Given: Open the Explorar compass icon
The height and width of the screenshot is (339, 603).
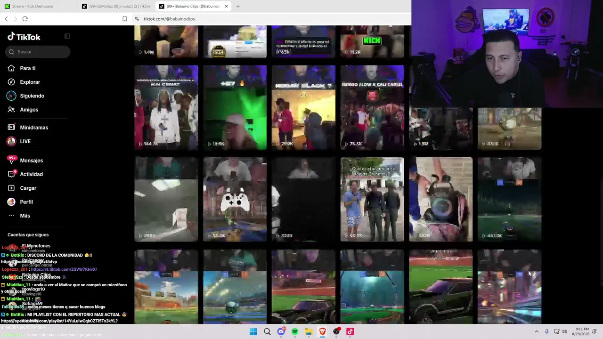Looking at the screenshot, I should (x=11, y=82).
